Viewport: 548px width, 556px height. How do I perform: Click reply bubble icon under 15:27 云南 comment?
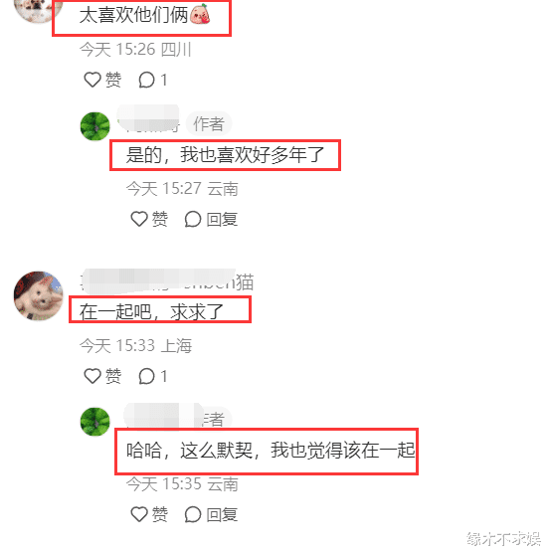tap(193, 219)
